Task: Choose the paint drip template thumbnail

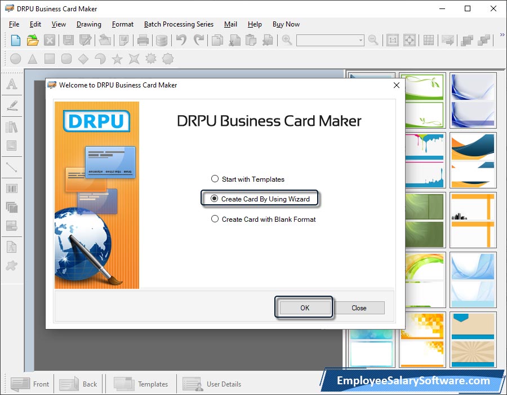Action: tap(425, 161)
